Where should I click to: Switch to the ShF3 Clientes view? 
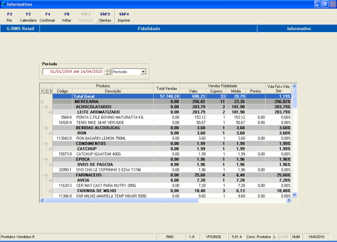[x=105, y=17]
